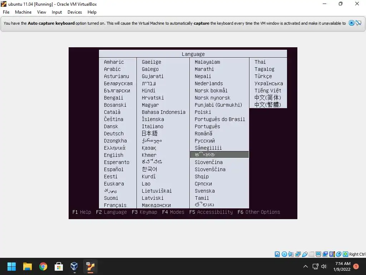366x275 pixels.
Task: Select Français from the language list
Action: click(115, 205)
